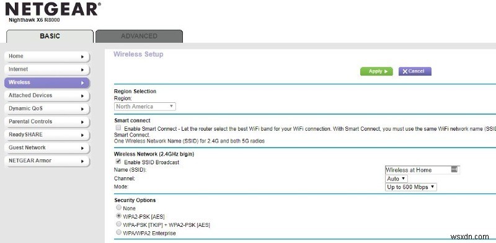Open the Guest Network menu item
The width and height of the screenshot is (496, 243).
[47, 148]
